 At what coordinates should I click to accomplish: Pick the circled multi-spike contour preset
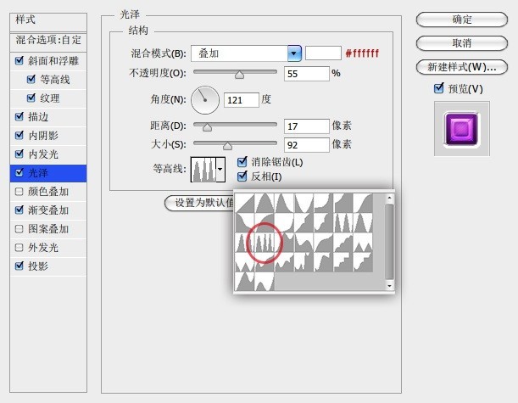(265, 243)
